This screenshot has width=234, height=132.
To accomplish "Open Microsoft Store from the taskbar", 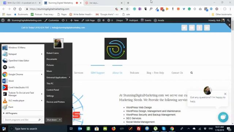I will pos(97,129).
